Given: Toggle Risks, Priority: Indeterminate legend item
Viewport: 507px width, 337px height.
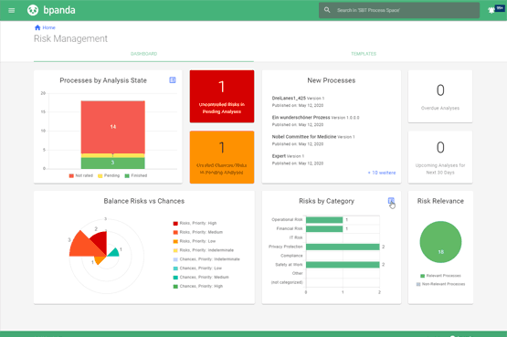Looking at the screenshot, I should [204, 250].
